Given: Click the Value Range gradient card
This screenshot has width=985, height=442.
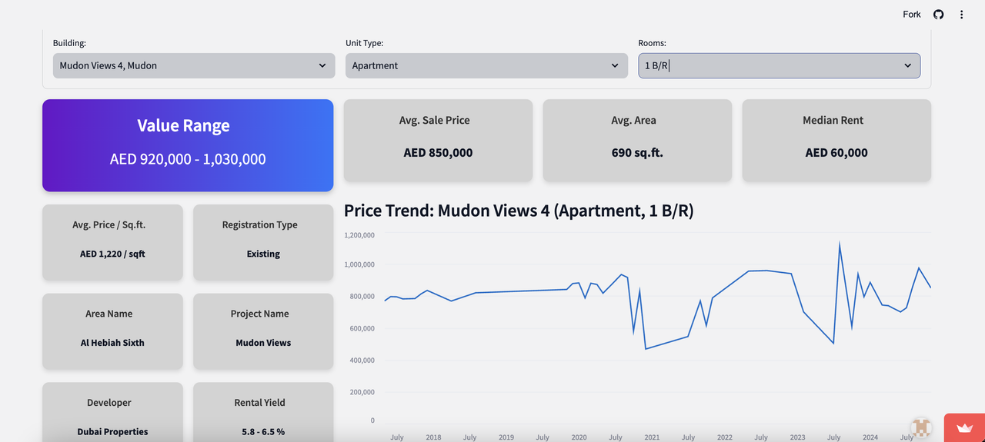Looking at the screenshot, I should point(188,145).
